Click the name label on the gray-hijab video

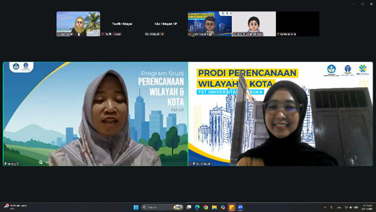tap(11, 164)
